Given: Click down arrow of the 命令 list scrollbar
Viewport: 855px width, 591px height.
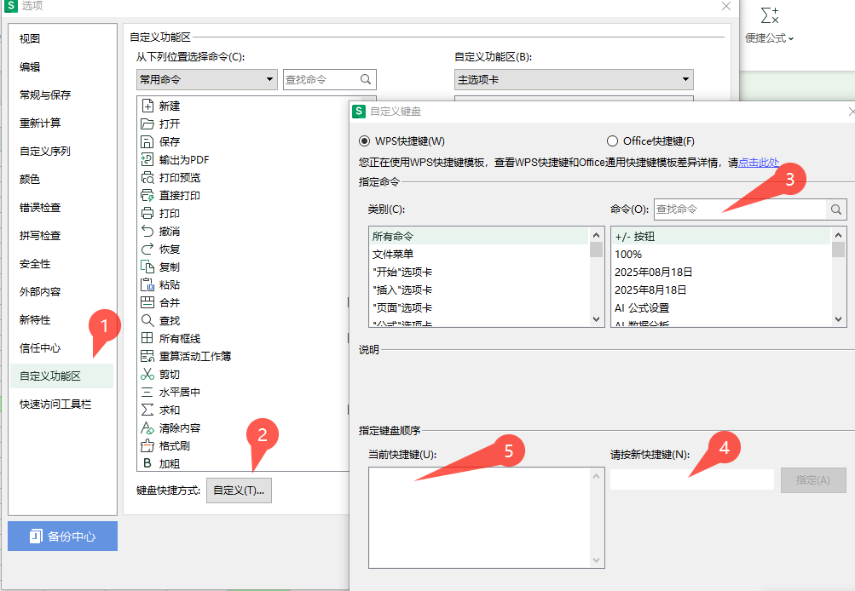Looking at the screenshot, I should [838, 319].
